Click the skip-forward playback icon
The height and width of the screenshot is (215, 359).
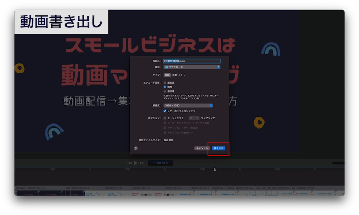pos(142,163)
